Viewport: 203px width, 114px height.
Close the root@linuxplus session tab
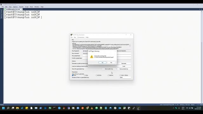point(22,9)
